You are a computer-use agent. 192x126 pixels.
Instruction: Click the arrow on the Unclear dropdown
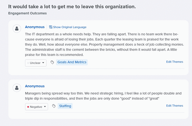(x=43, y=63)
